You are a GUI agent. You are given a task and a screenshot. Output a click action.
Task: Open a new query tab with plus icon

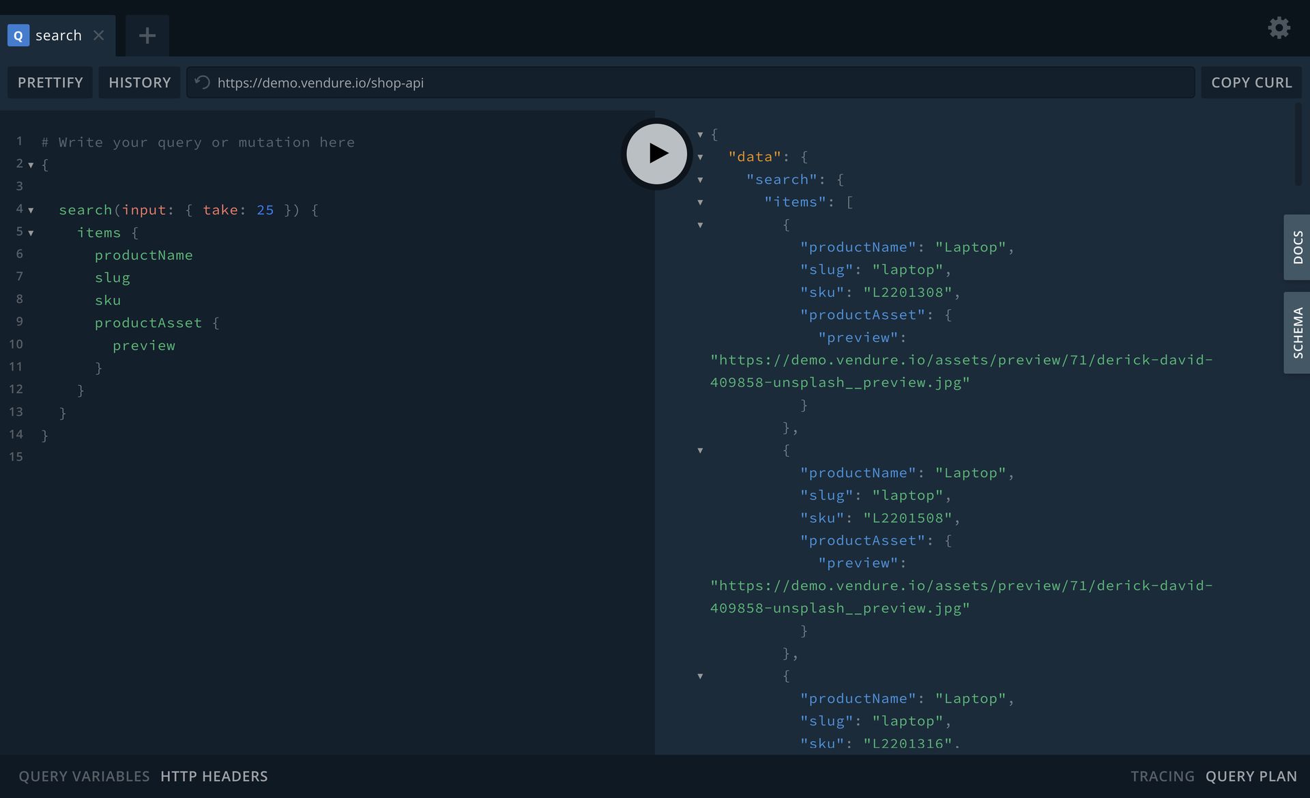pos(147,35)
